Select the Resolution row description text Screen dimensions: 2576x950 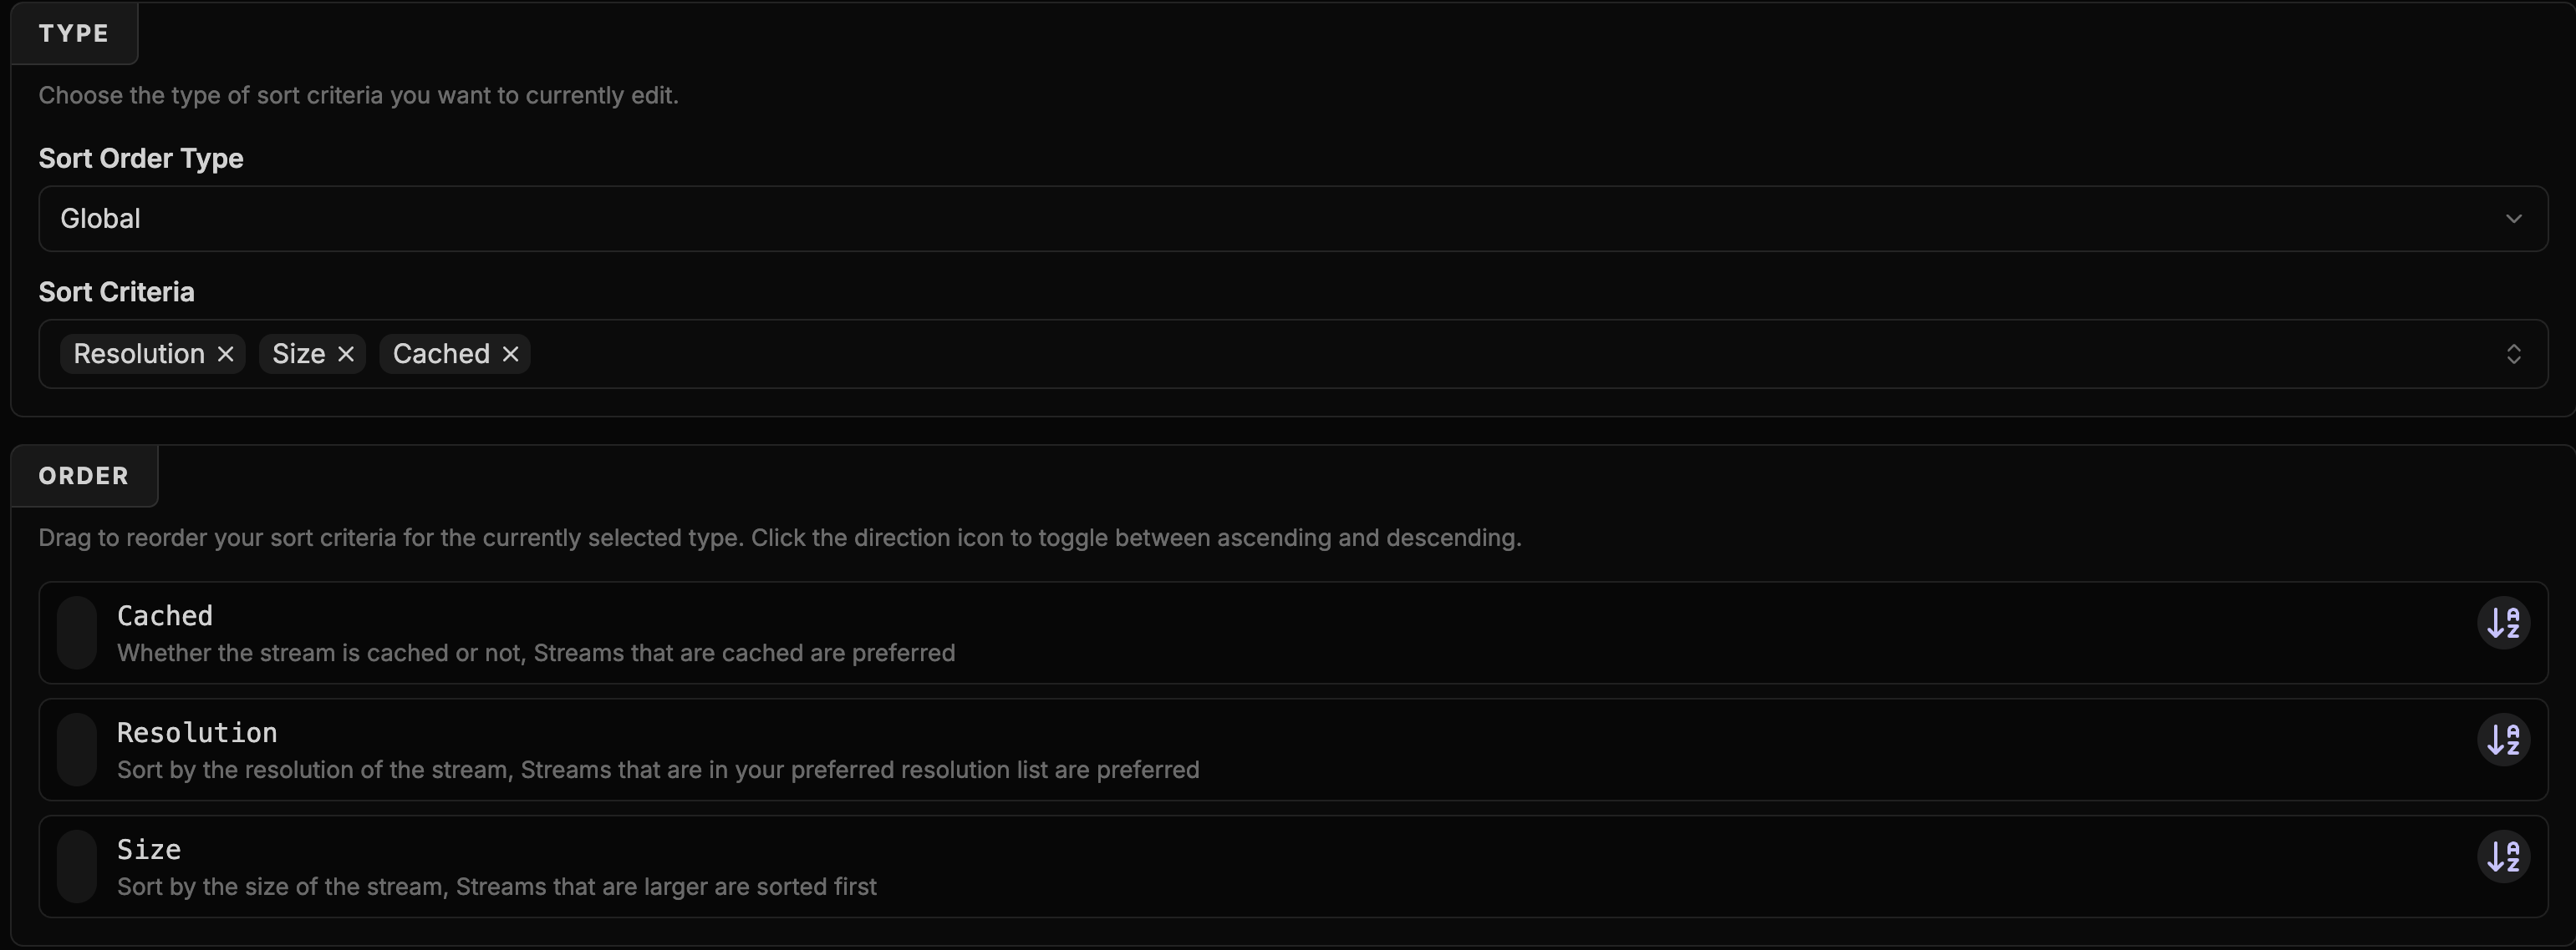658,771
